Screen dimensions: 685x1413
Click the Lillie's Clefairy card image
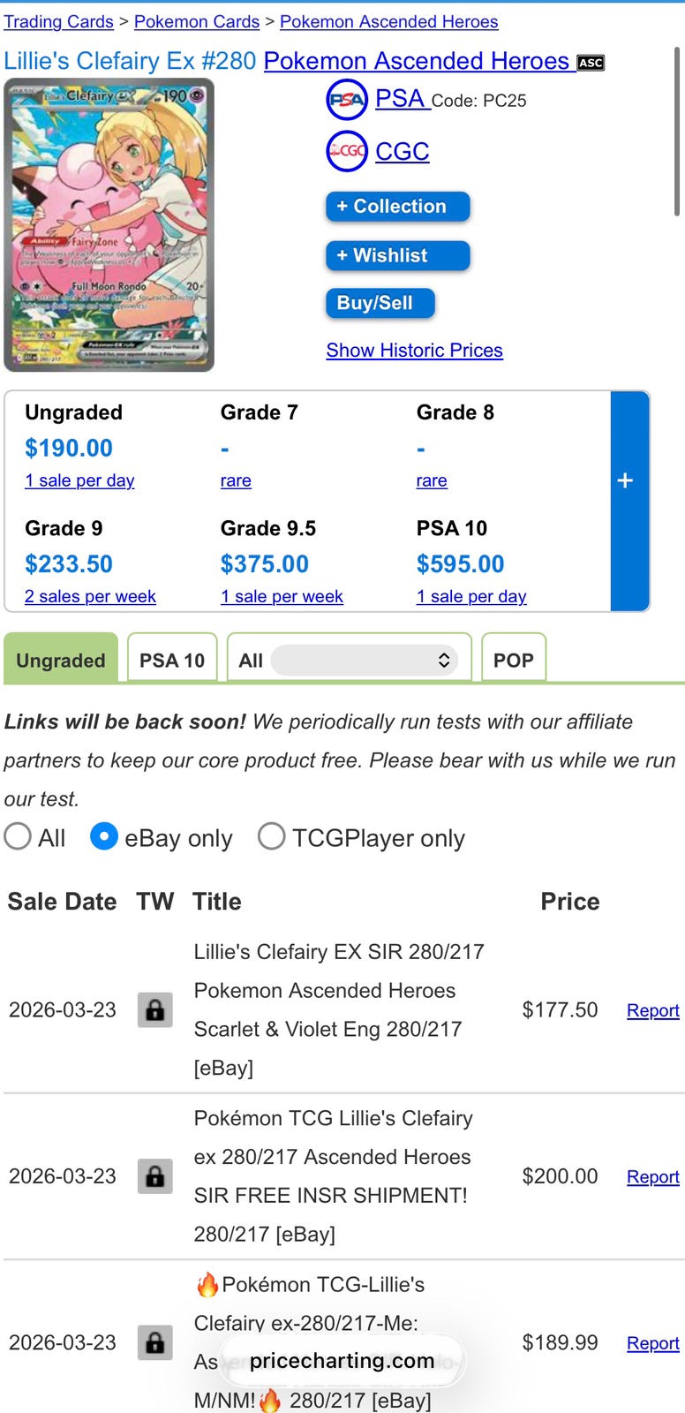[x=109, y=225]
